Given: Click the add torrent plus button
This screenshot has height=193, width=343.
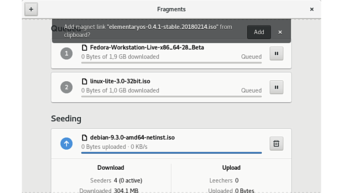Looking at the screenshot, I should pos(31,9).
